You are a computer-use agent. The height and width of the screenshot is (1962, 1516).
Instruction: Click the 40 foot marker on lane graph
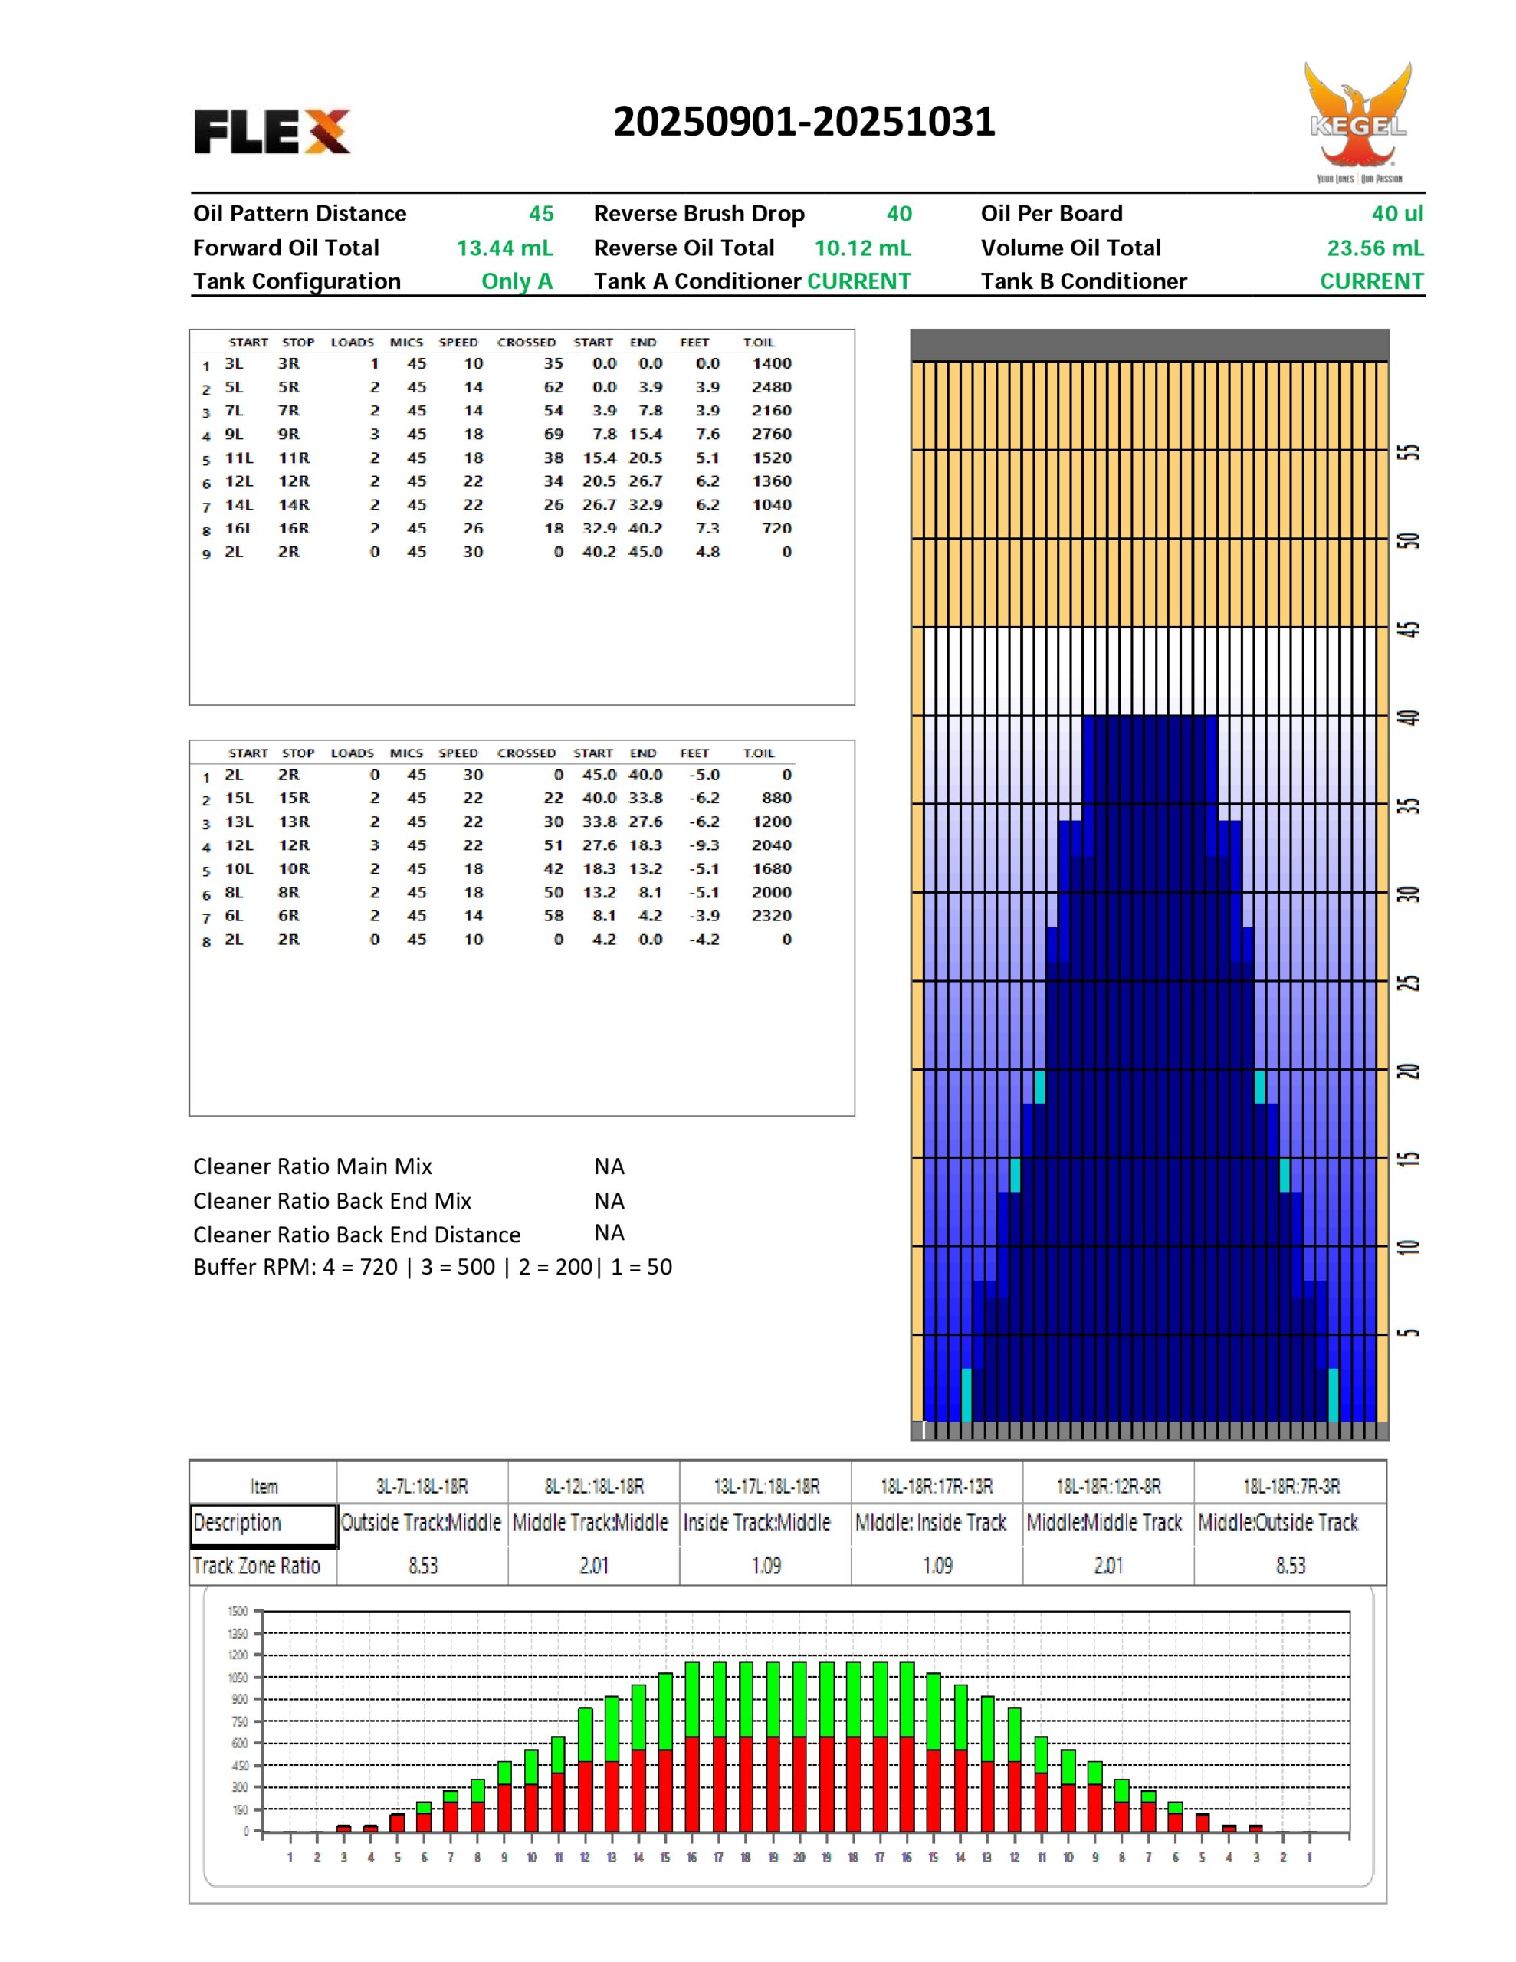tap(1409, 717)
